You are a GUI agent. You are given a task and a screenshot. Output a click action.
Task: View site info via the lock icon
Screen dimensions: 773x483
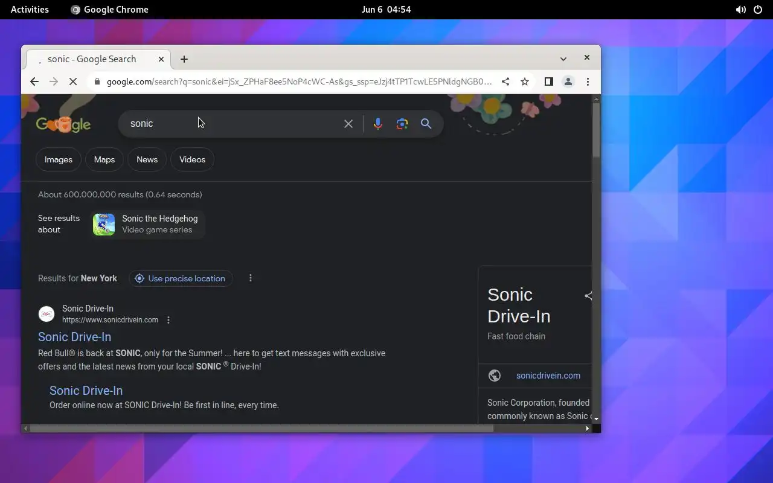(96, 82)
